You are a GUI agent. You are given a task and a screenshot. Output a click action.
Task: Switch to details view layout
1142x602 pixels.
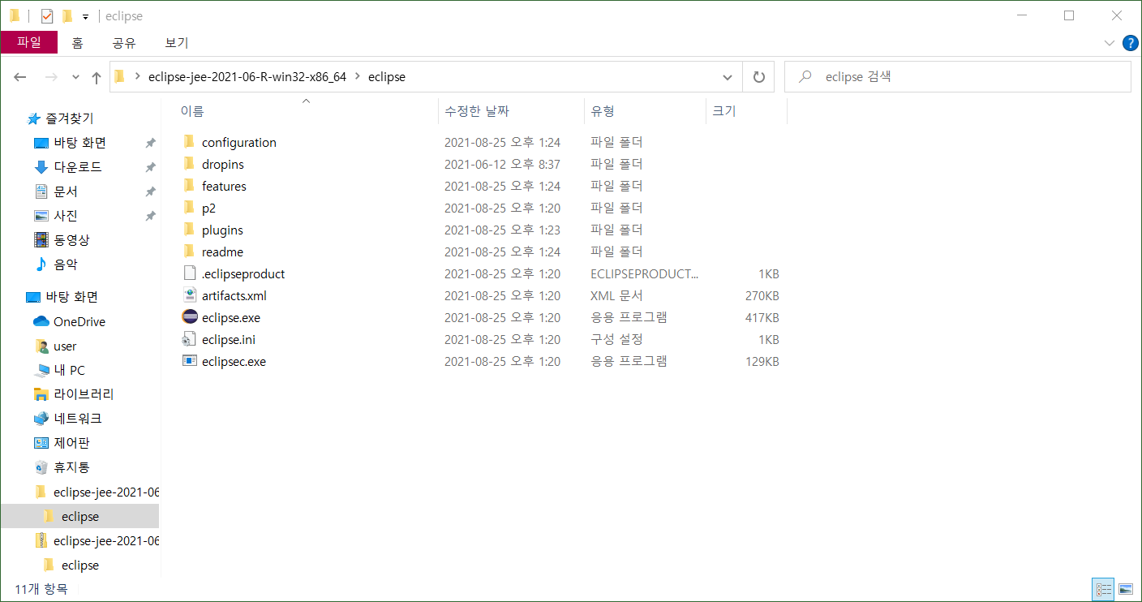pyautogui.click(x=1103, y=589)
